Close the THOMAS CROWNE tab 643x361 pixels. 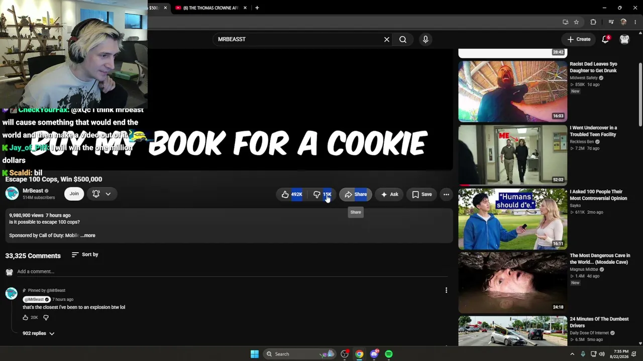click(x=245, y=8)
